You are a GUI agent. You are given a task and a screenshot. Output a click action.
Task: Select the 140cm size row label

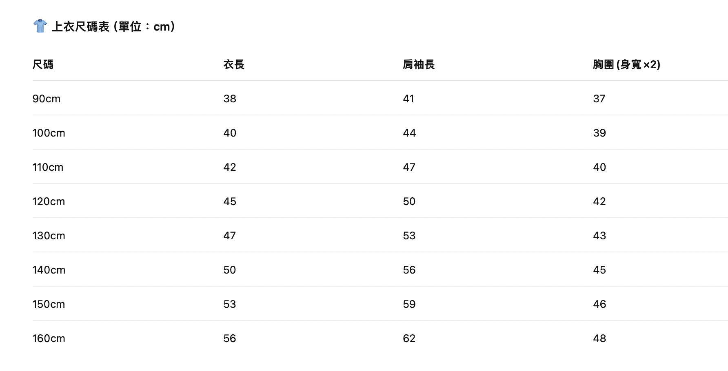coord(49,270)
